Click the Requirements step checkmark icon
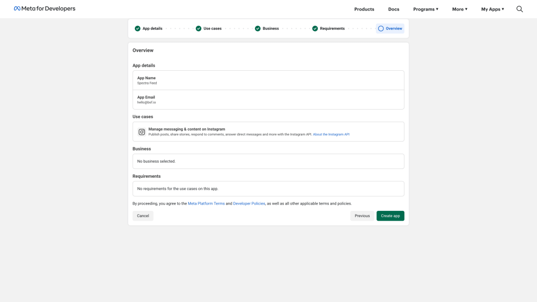Image resolution: width=537 pixels, height=302 pixels. (x=315, y=28)
